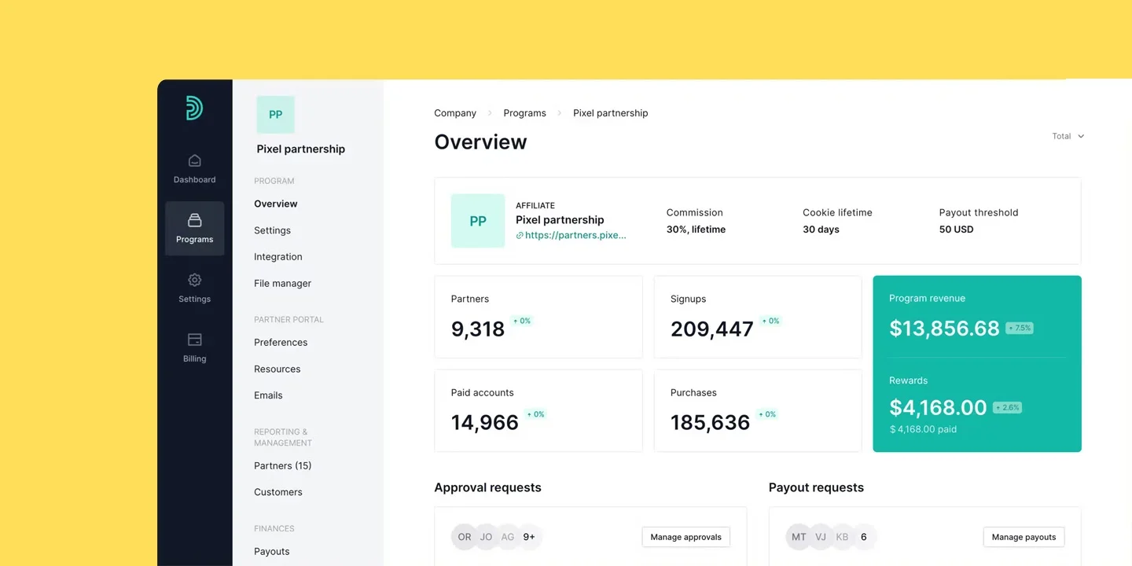Image resolution: width=1132 pixels, height=566 pixels.
Task: Click the MT avatar in Payout requests
Action: click(x=799, y=537)
